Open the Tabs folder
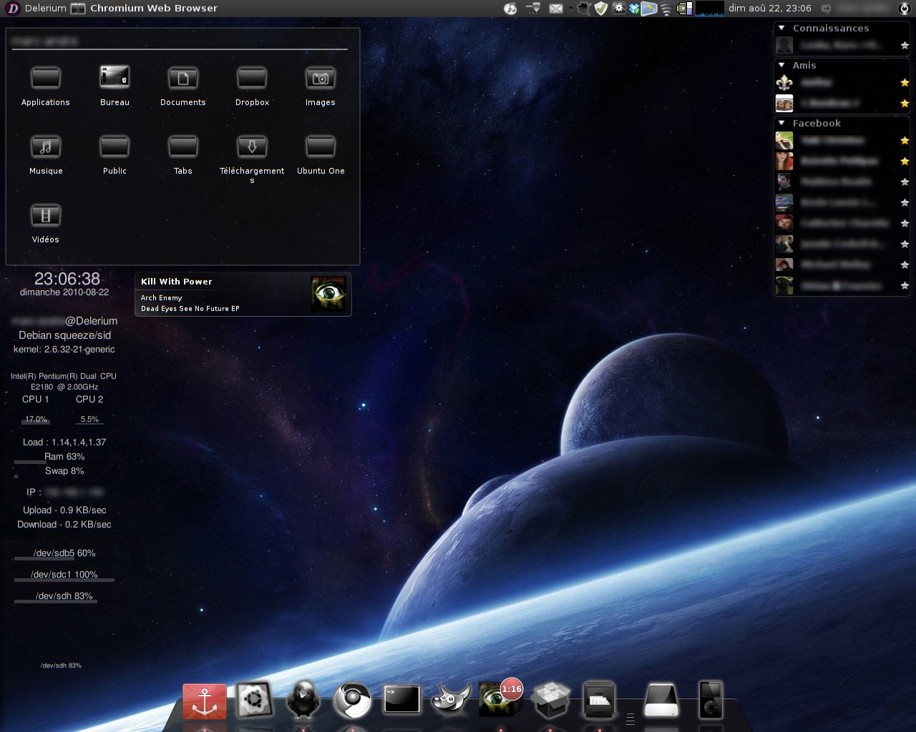 tap(183, 155)
